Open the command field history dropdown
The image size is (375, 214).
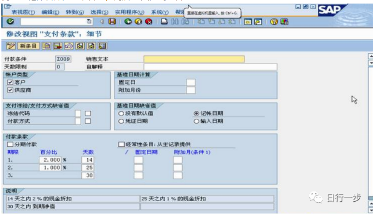pos(89,22)
